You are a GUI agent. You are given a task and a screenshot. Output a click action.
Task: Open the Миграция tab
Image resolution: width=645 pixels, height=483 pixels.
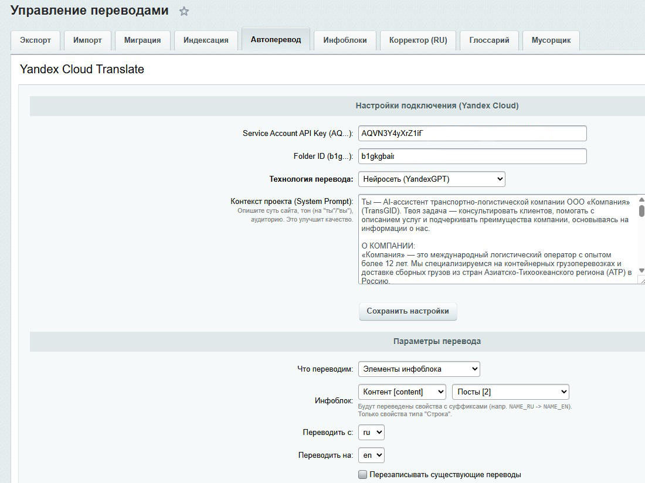(142, 40)
